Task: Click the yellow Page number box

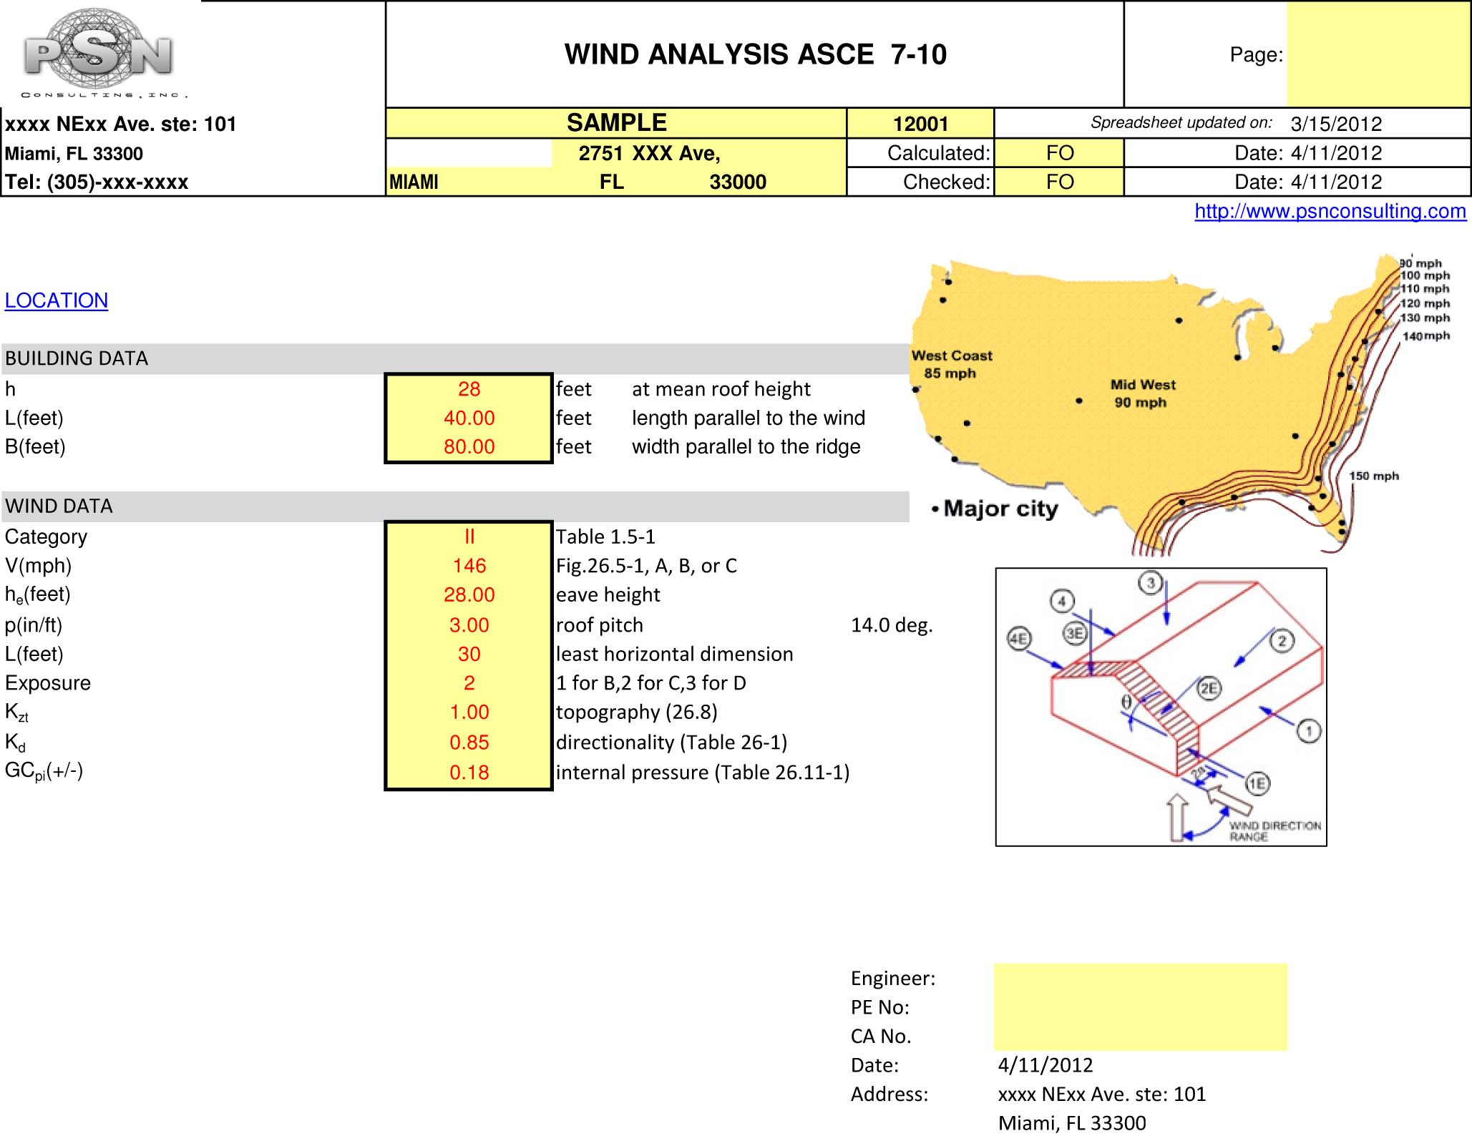Action: [x=1378, y=54]
